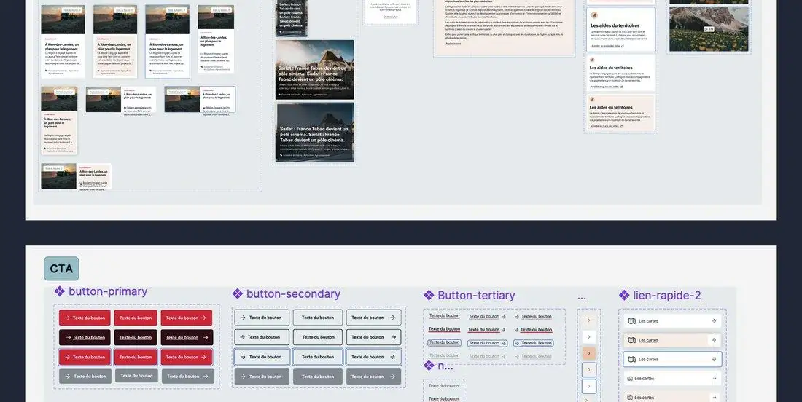Select the truncated "n..." component diamond icon
This screenshot has height=402, width=802.
point(429,366)
